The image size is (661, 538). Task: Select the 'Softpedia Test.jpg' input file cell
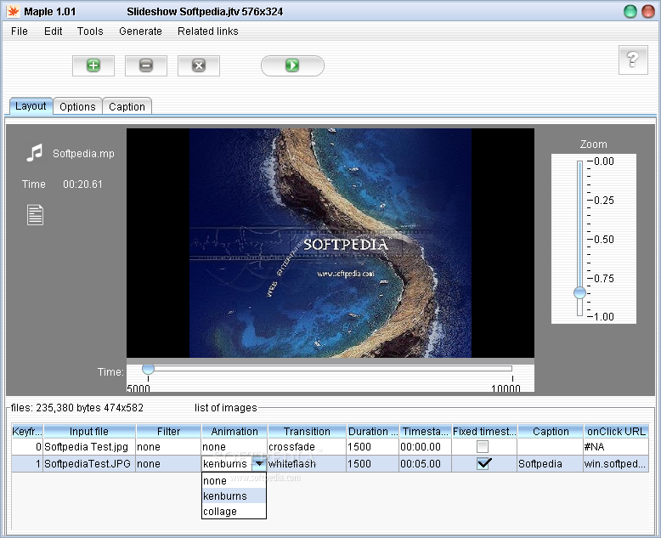[x=89, y=446]
